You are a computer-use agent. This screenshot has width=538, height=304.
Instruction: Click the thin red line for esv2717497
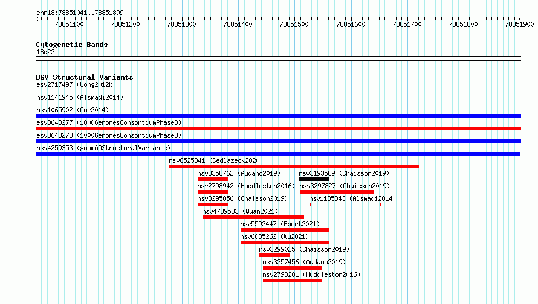tap(278, 90)
